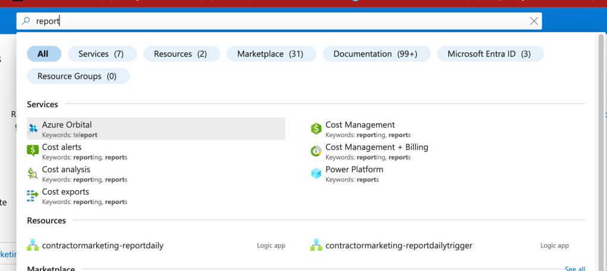Click the search magnifier icon
The width and height of the screenshot is (607, 271).
click(x=26, y=21)
